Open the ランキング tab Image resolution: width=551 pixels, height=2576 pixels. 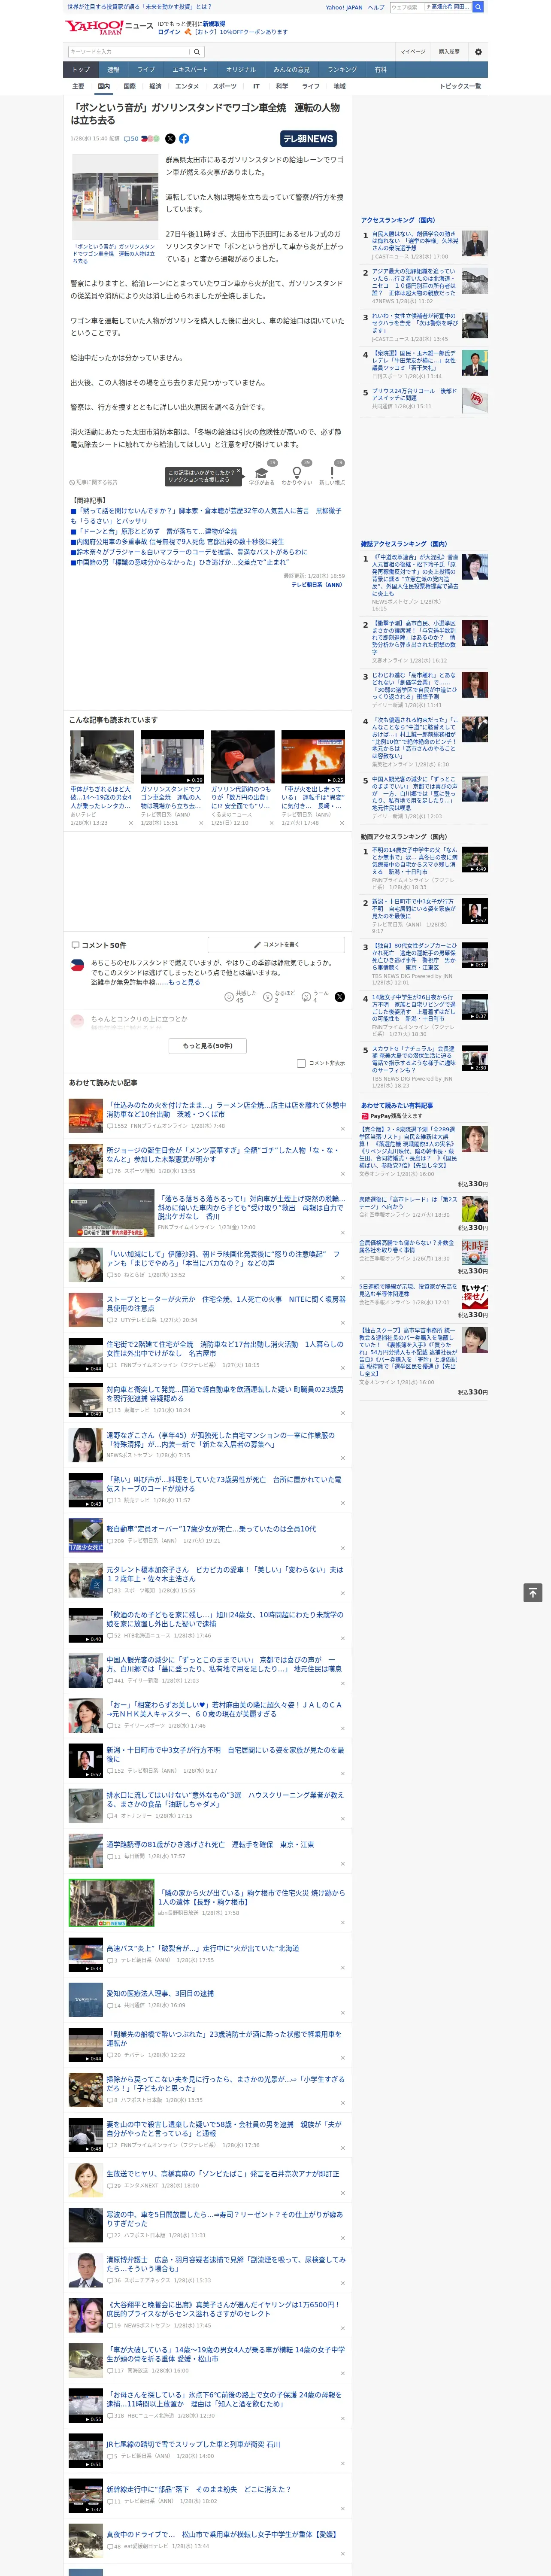pos(342,70)
